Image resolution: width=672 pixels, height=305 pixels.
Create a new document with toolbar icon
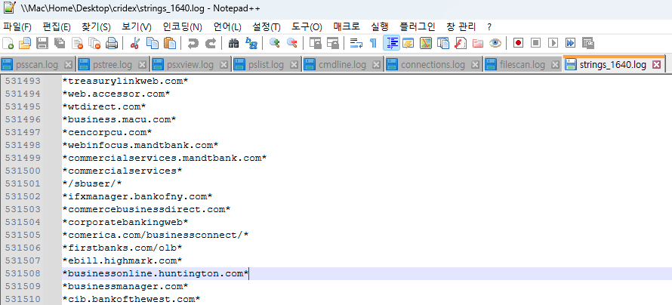click(x=8, y=43)
